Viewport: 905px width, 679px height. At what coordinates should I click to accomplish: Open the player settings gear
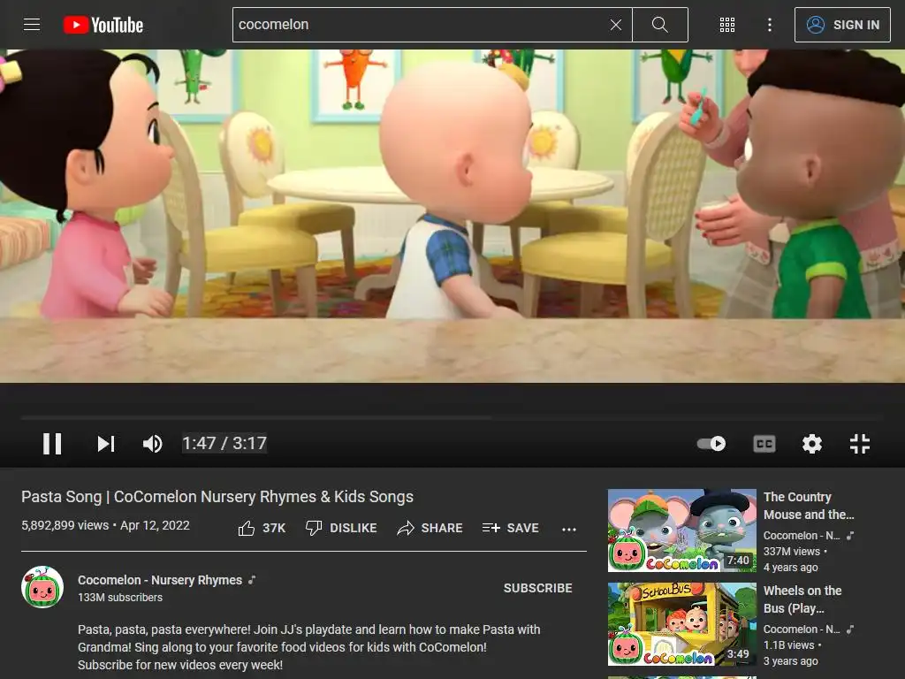812,444
